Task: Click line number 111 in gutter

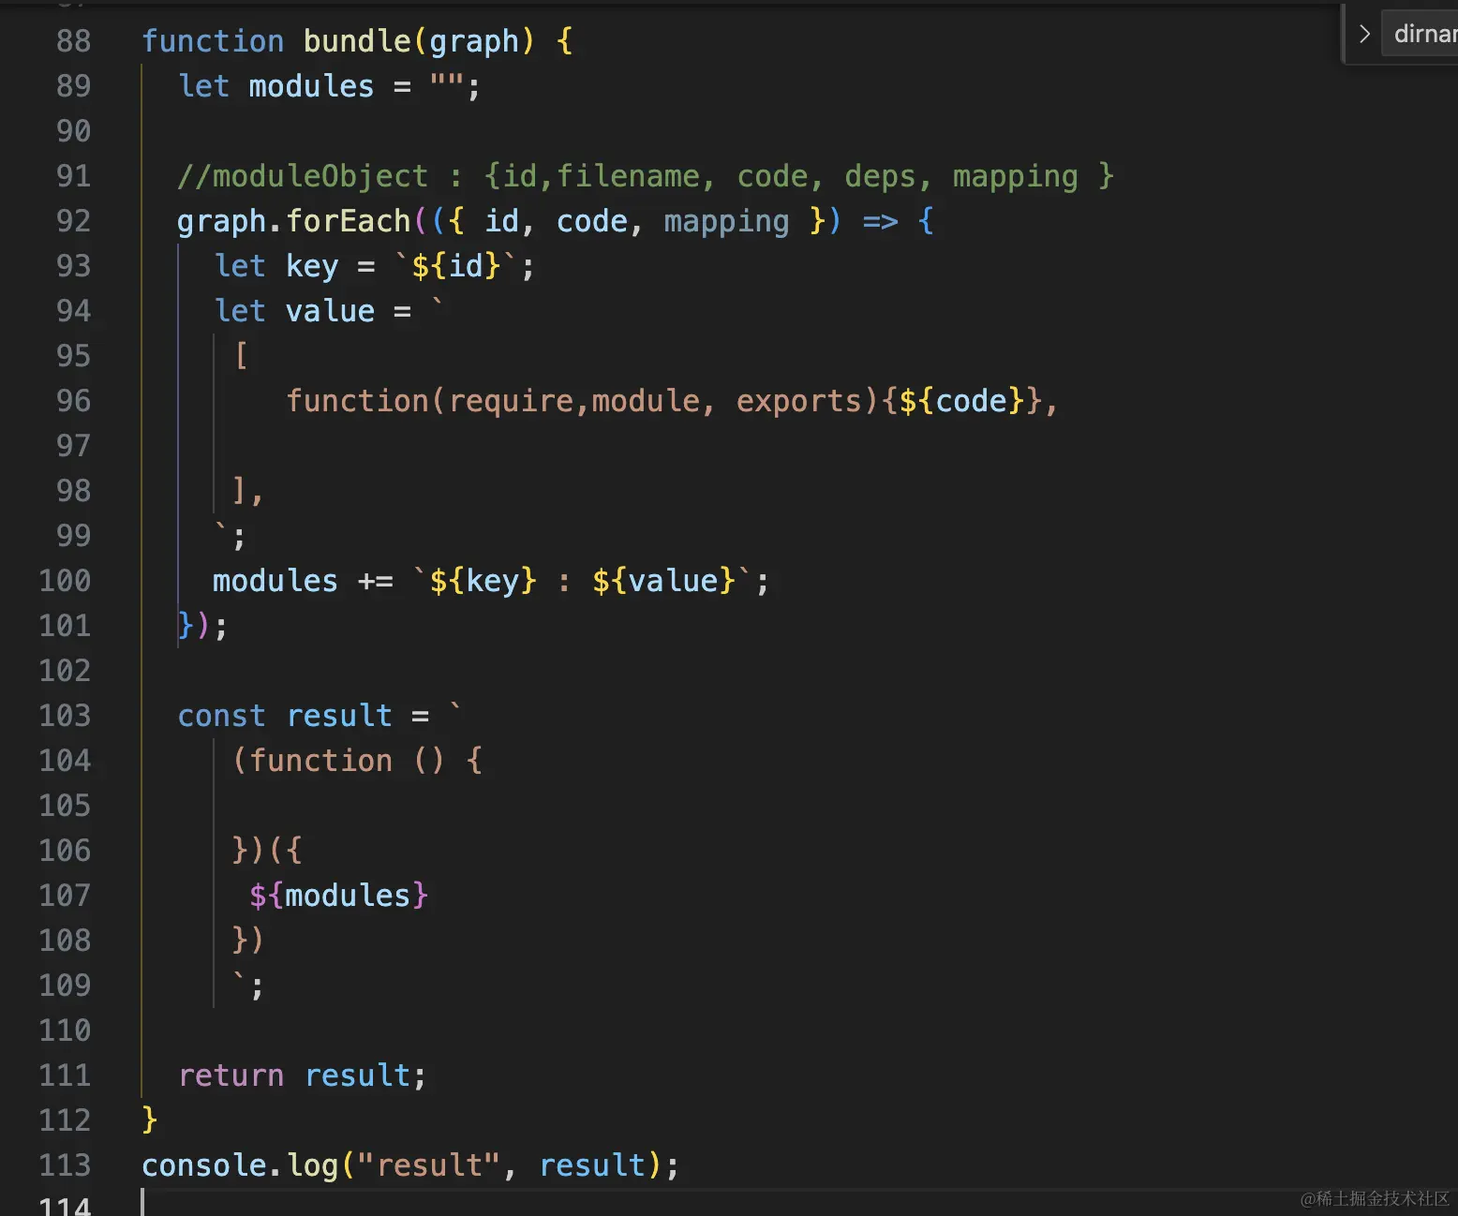Action: (65, 1075)
